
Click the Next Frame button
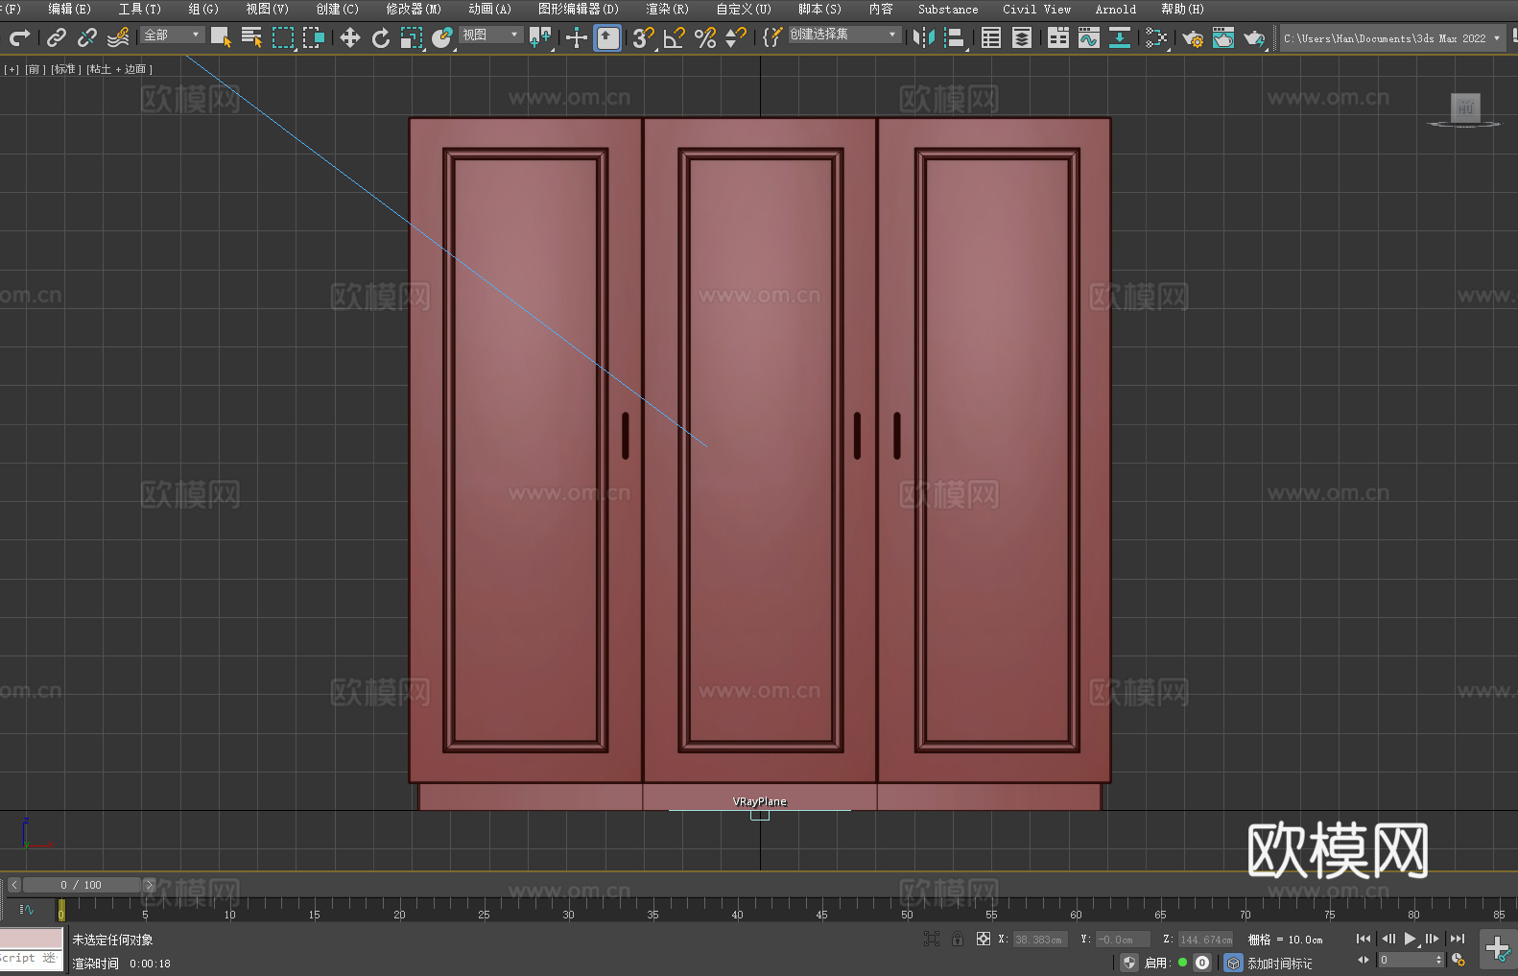[1433, 939]
